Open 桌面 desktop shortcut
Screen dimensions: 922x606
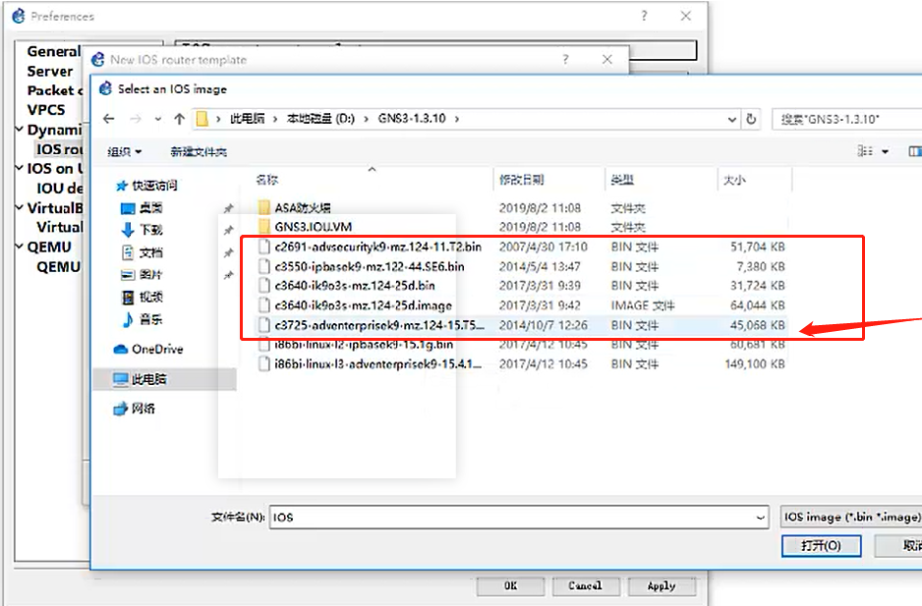(x=142, y=208)
